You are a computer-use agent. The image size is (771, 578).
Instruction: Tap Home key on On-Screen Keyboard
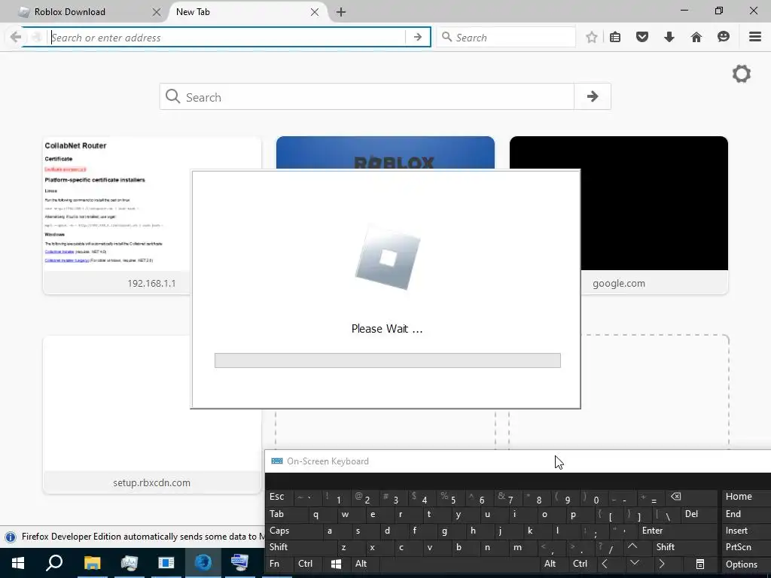745,497
